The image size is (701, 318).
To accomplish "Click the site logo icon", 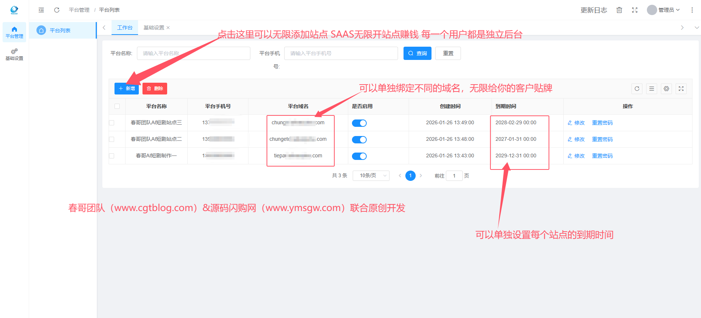I will tap(14, 10).
